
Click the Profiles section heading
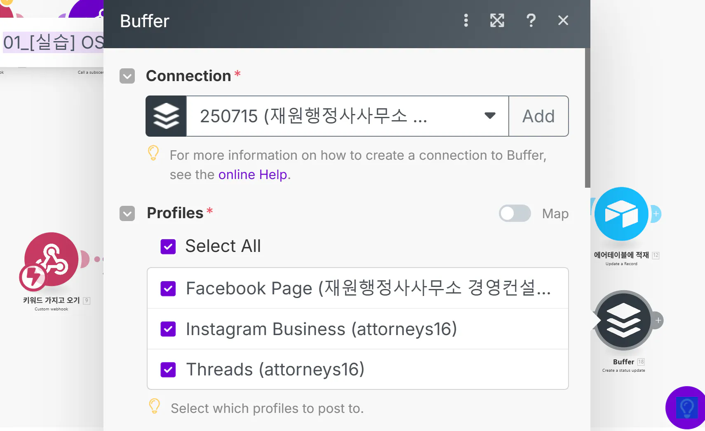[x=175, y=213]
